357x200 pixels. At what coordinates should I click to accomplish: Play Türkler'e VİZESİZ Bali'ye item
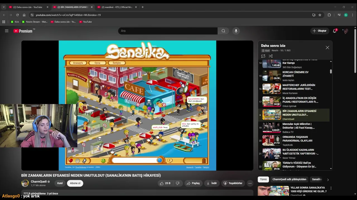point(294,166)
